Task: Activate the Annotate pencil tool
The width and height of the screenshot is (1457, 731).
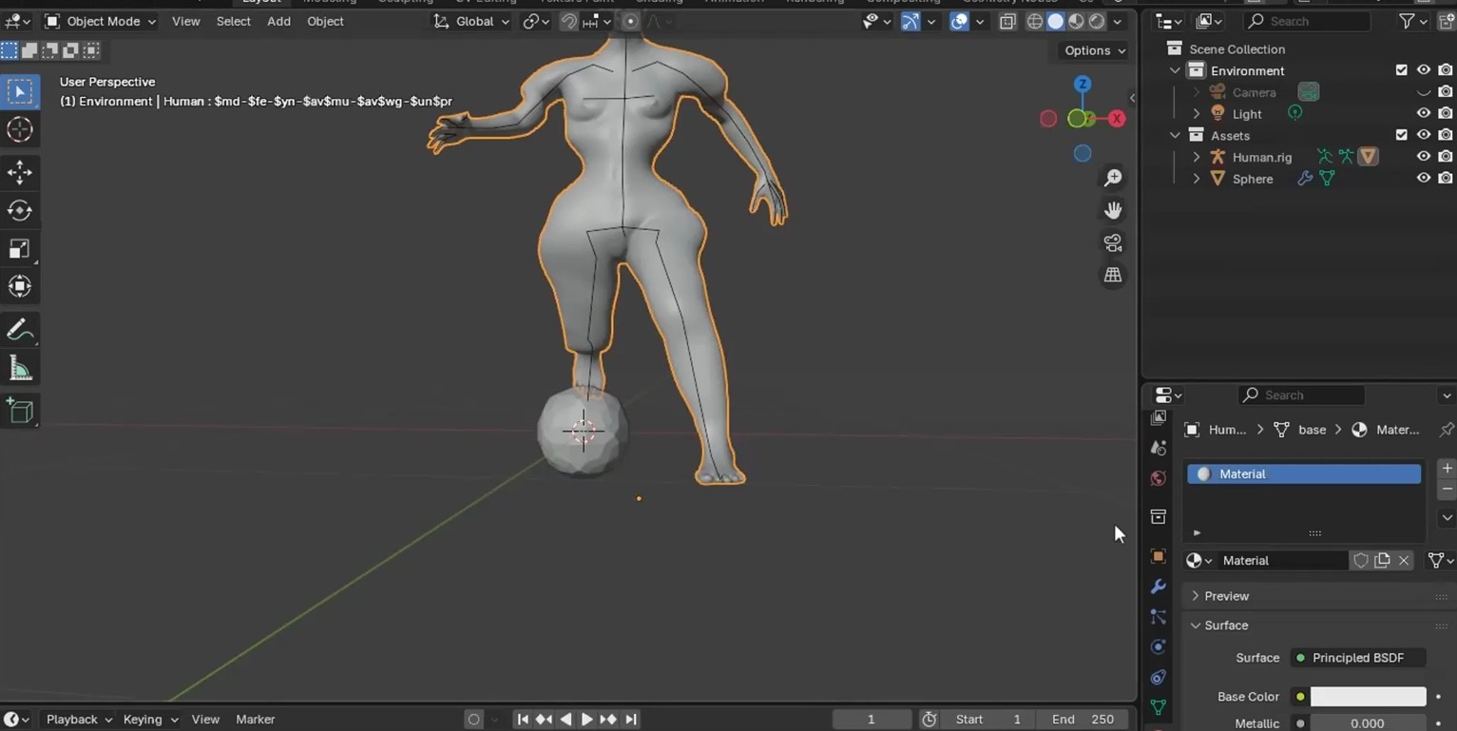Action: click(x=20, y=330)
